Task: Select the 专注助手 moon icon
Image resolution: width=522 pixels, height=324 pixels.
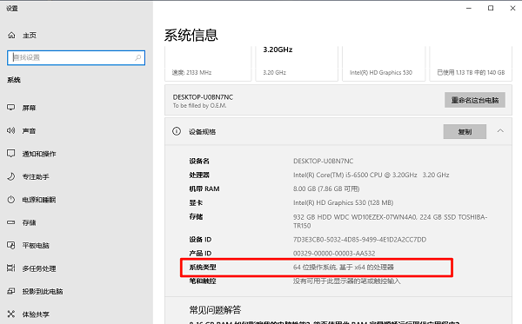Action: point(11,176)
